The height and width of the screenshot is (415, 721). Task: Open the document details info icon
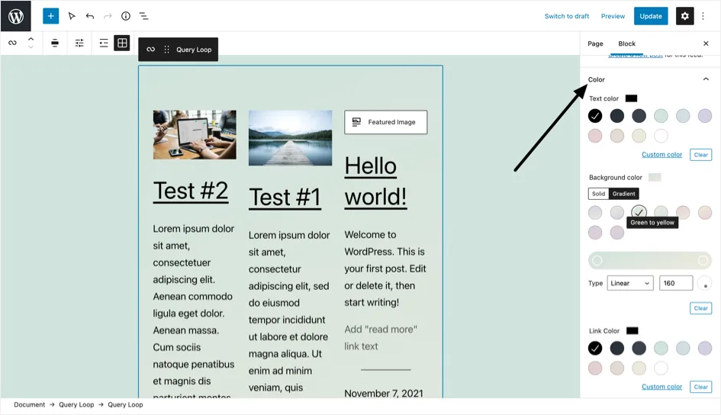pyautogui.click(x=126, y=16)
